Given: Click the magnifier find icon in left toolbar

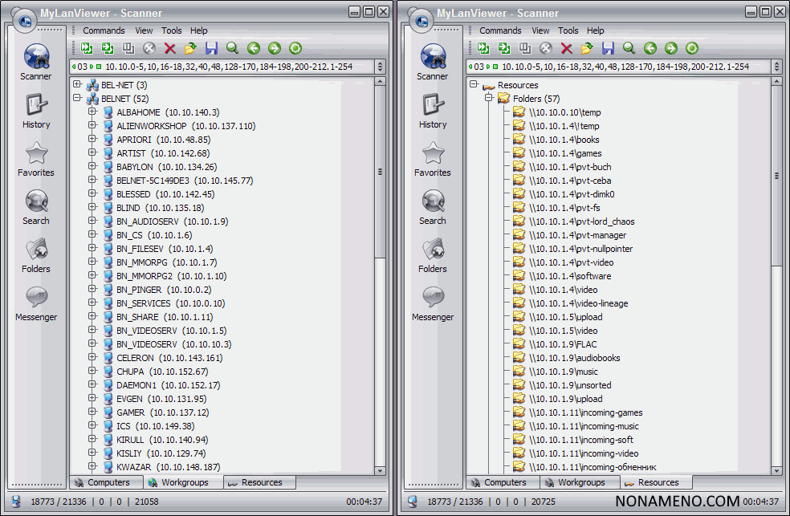Looking at the screenshot, I should [x=233, y=48].
